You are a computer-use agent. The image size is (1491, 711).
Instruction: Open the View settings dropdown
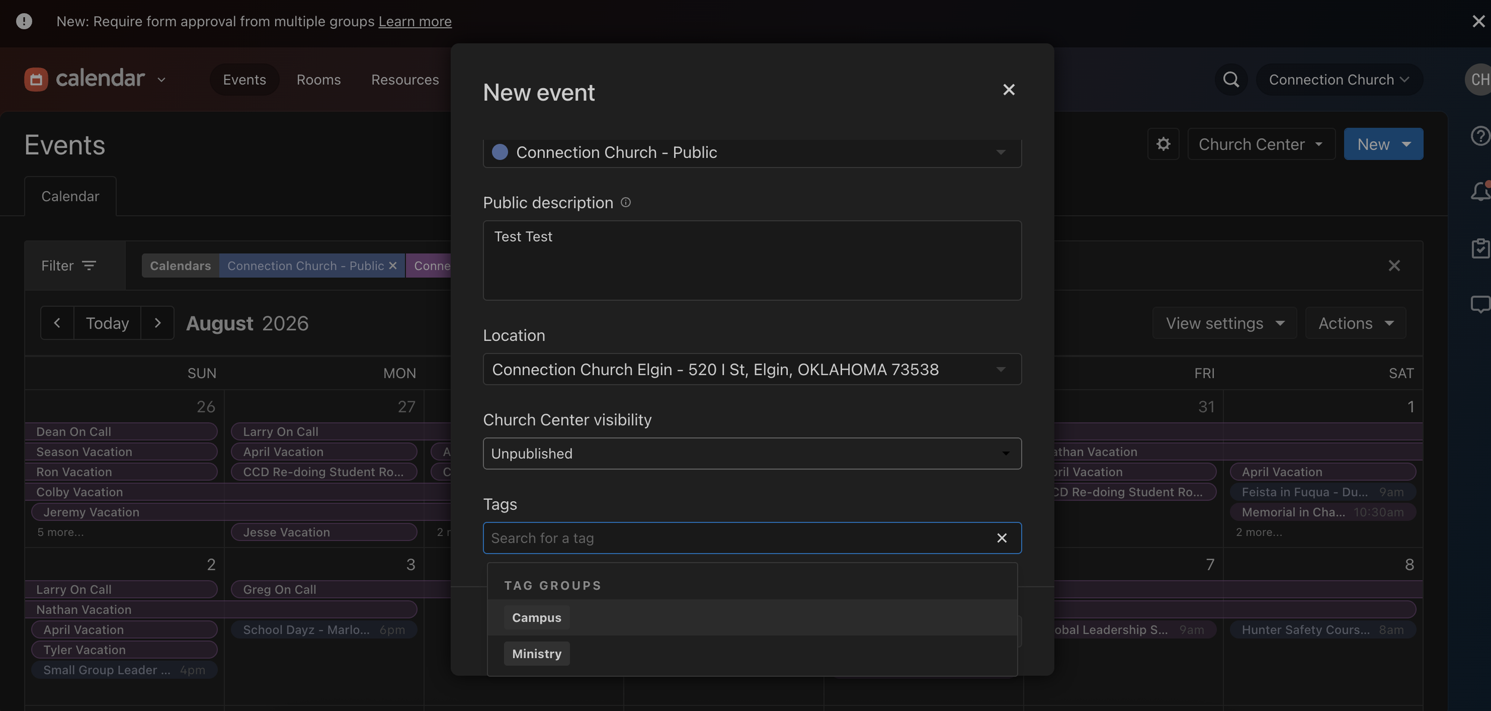tap(1224, 323)
